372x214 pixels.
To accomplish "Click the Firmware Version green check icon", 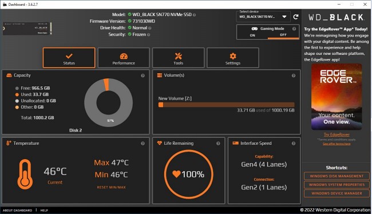I will point(129,21).
